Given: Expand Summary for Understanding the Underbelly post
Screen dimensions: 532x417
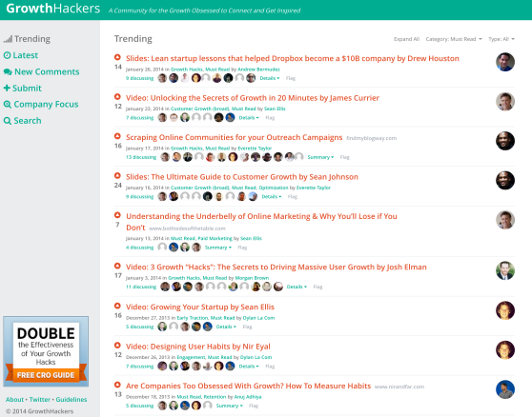Looking at the screenshot, I should pyautogui.click(x=218, y=248).
